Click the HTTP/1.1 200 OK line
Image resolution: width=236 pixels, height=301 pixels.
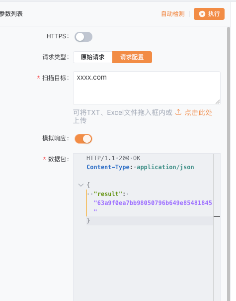pyautogui.click(x=113, y=158)
